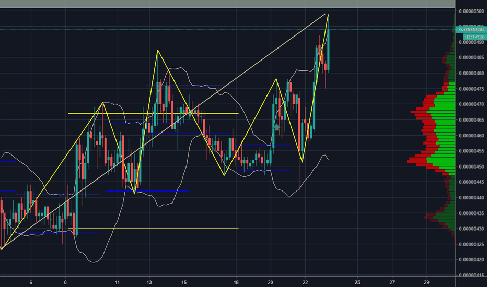The image size is (487, 287).
Task: Click date label 27 on time axis
Action: coord(392,282)
